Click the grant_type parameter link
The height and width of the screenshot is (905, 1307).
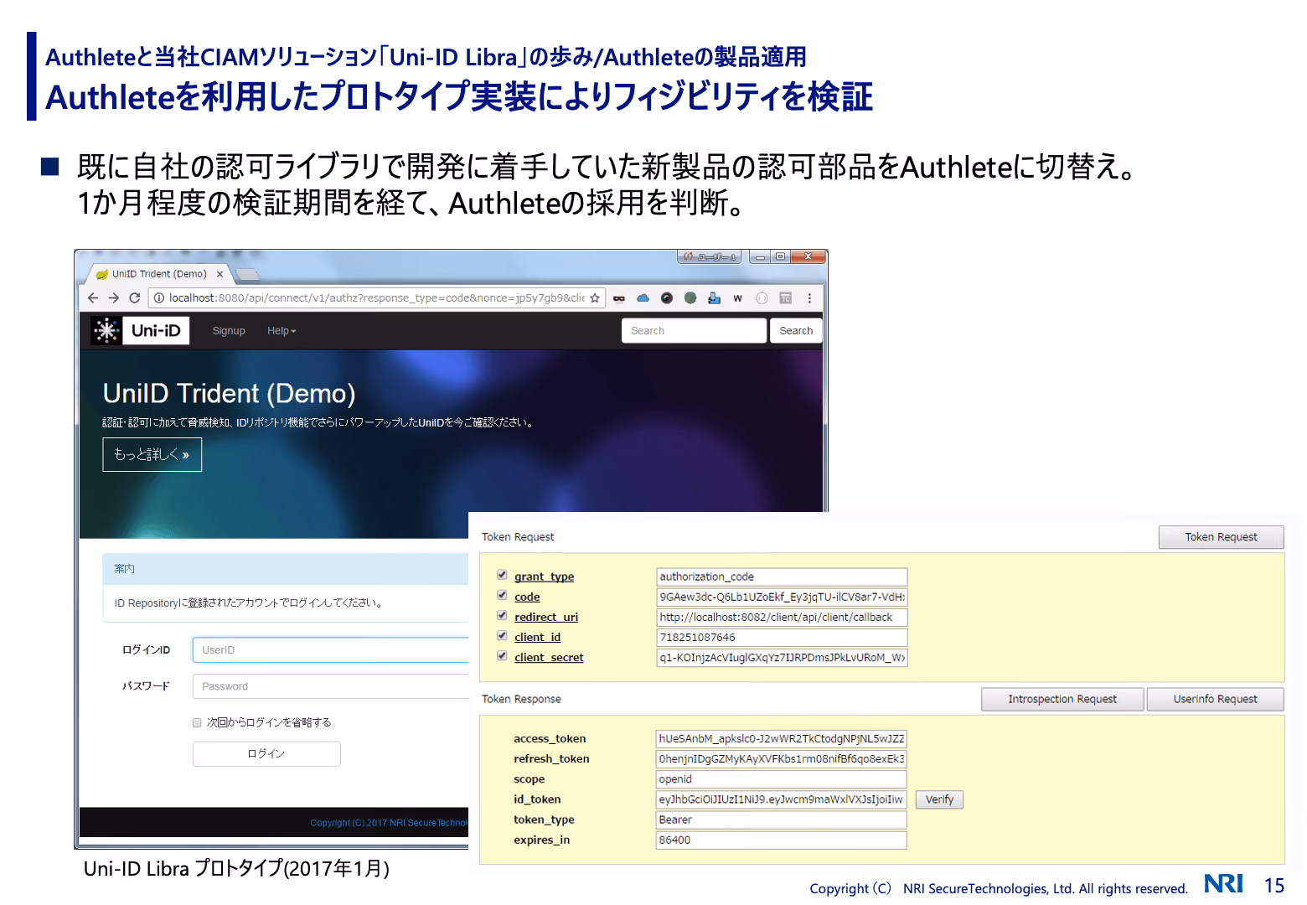pos(544,577)
